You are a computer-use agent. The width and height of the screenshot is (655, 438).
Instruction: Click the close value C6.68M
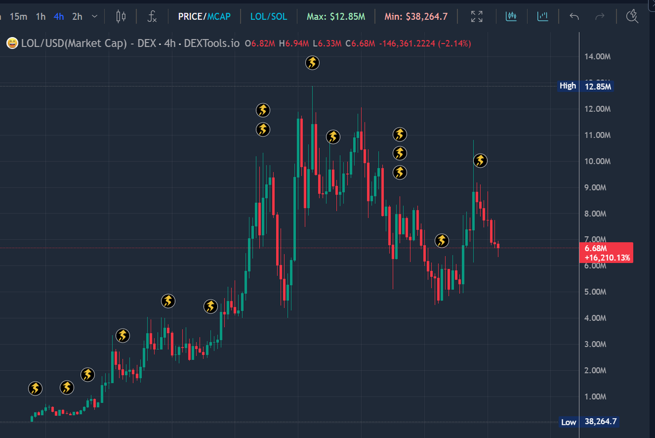361,43
